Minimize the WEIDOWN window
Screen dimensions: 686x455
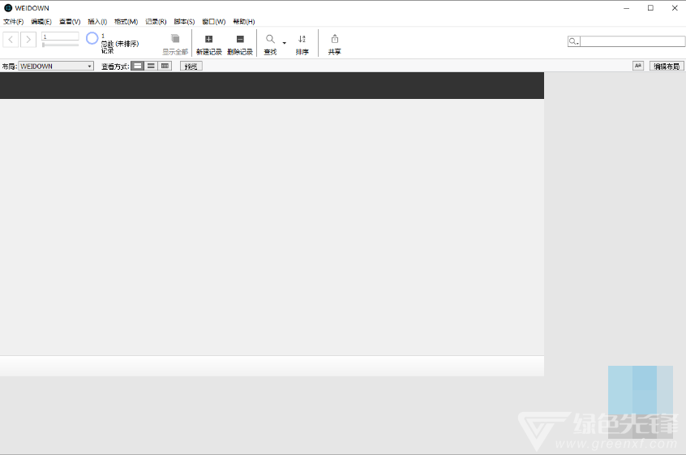click(627, 8)
